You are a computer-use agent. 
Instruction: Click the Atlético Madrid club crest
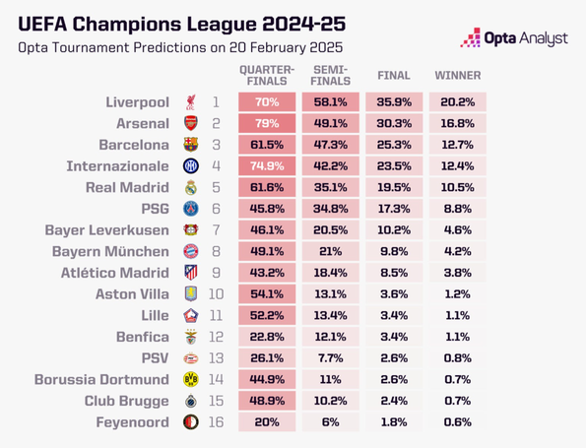pyautogui.click(x=191, y=273)
